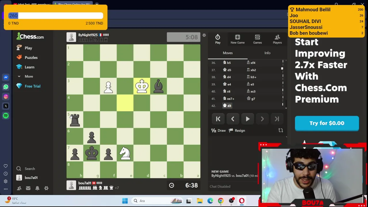This screenshot has width=368, height=207.
Task: Click the white king on the board
Action: coord(142,86)
